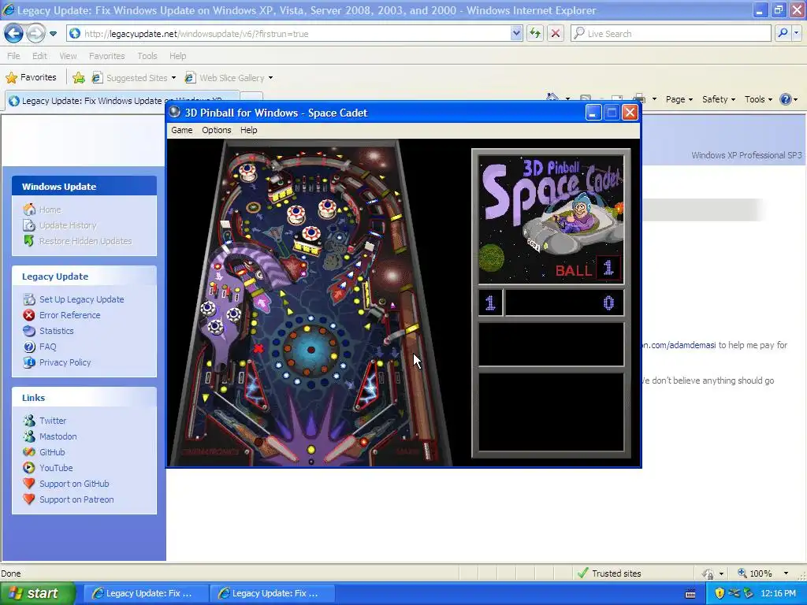The height and width of the screenshot is (605, 807).
Task: Open the Favorites star button
Action: [x=31, y=78]
